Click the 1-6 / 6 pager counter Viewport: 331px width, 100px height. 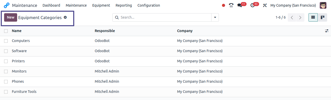tap(281, 18)
